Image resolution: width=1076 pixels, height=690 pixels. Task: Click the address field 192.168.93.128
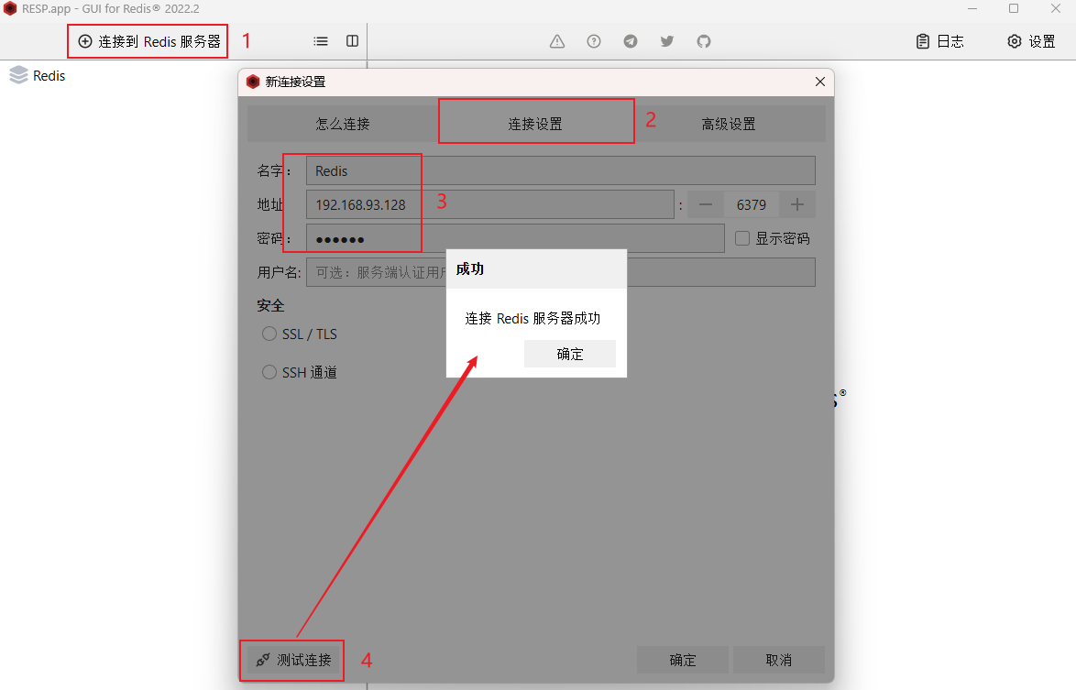pos(490,204)
